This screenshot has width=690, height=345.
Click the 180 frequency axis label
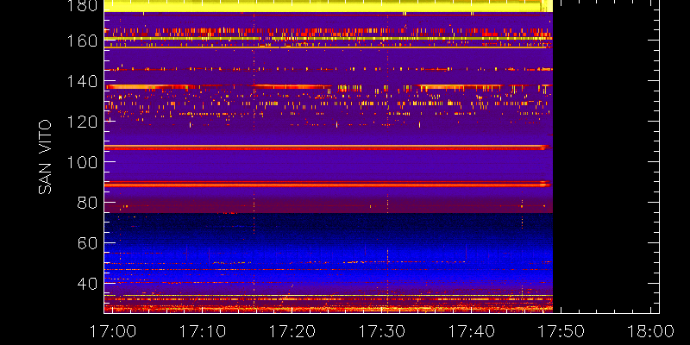pos(83,5)
